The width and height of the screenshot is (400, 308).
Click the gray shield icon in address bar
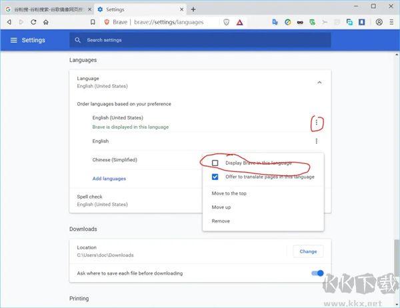(226, 22)
